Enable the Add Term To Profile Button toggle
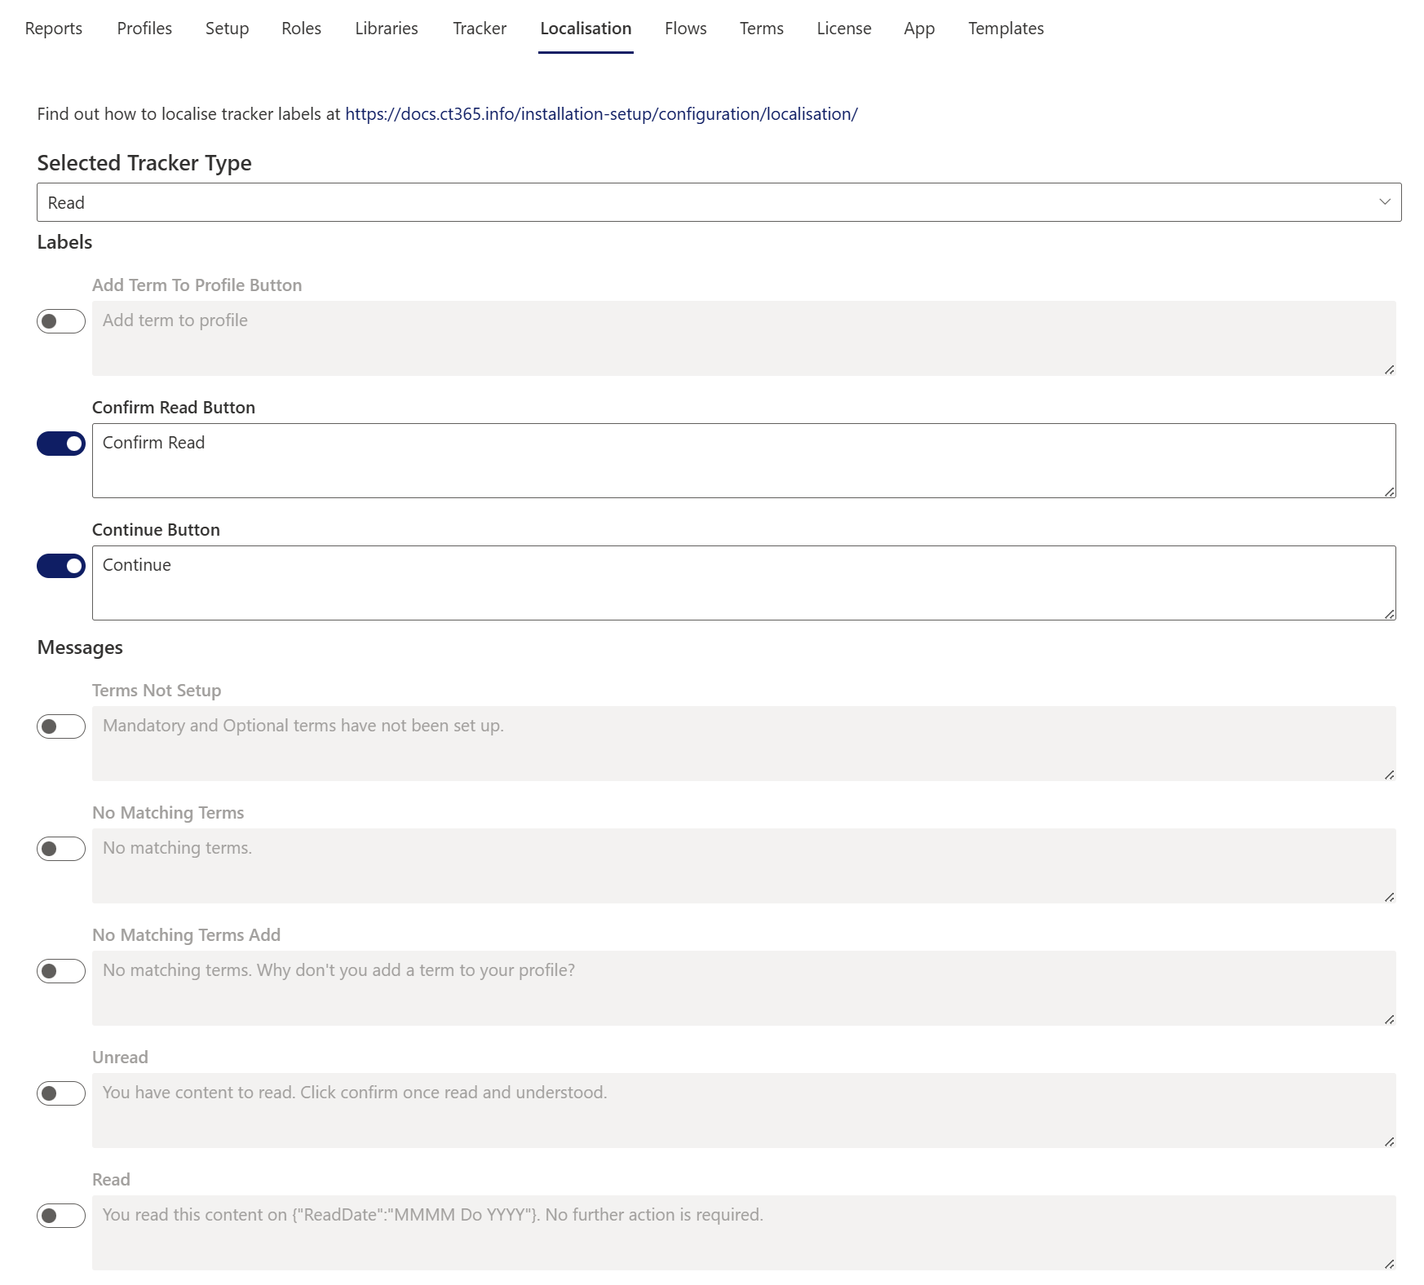The width and height of the screenshot is (1424, 1285). point(61,321)
